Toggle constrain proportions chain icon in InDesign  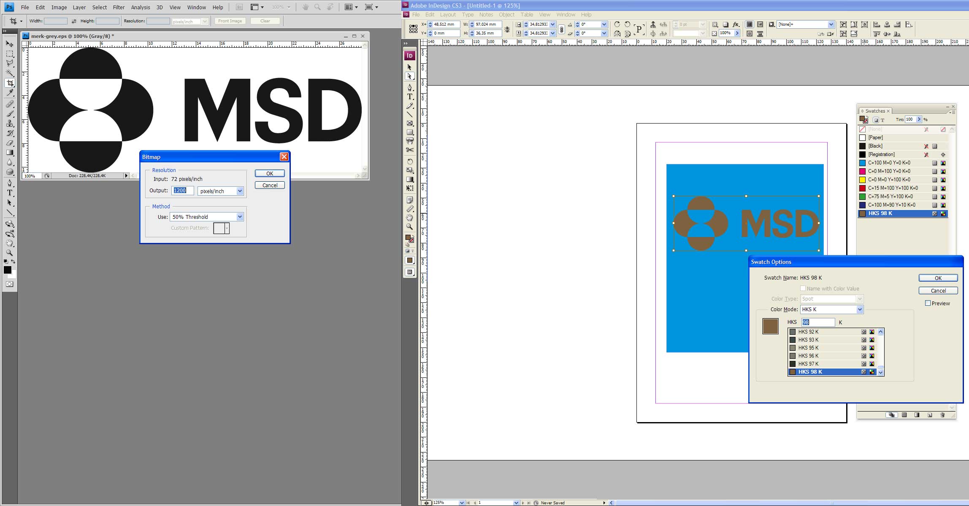click(561, 29)
